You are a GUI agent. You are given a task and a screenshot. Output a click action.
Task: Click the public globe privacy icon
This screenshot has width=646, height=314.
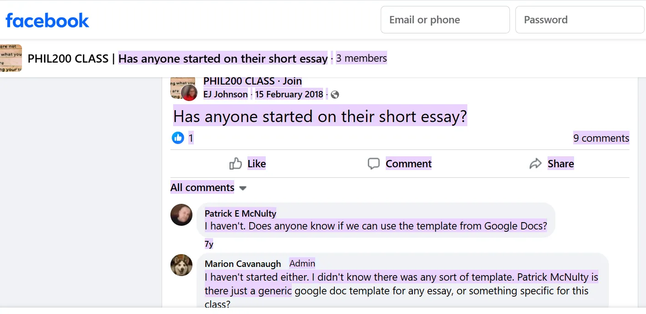tap(335, 95)
